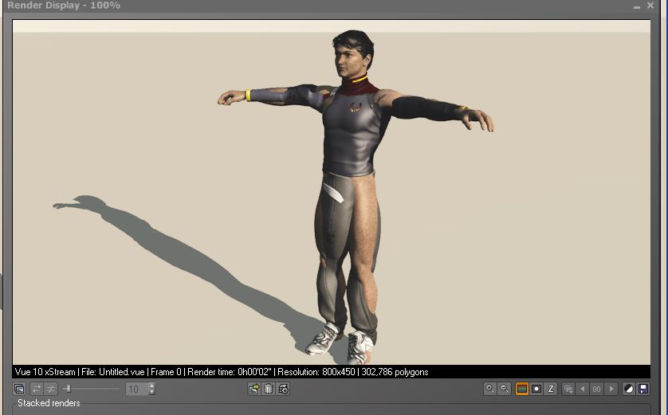Open the render stack options gear icon

coord(283,389)
